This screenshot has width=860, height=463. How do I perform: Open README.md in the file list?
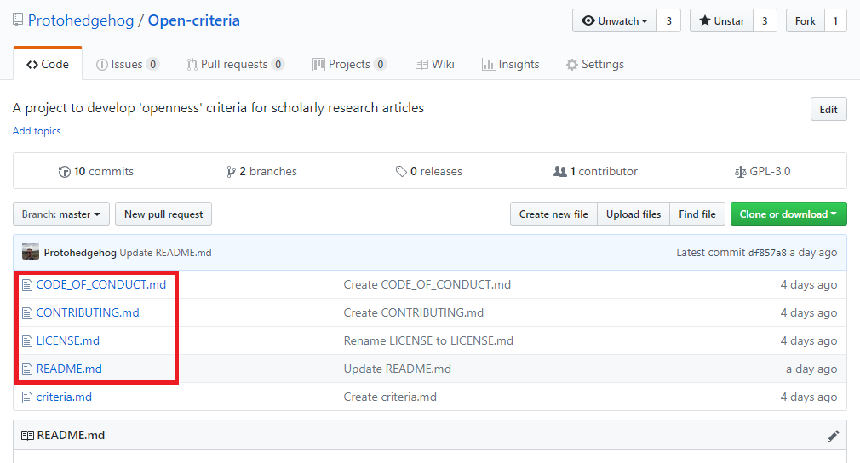pos(69,369)
